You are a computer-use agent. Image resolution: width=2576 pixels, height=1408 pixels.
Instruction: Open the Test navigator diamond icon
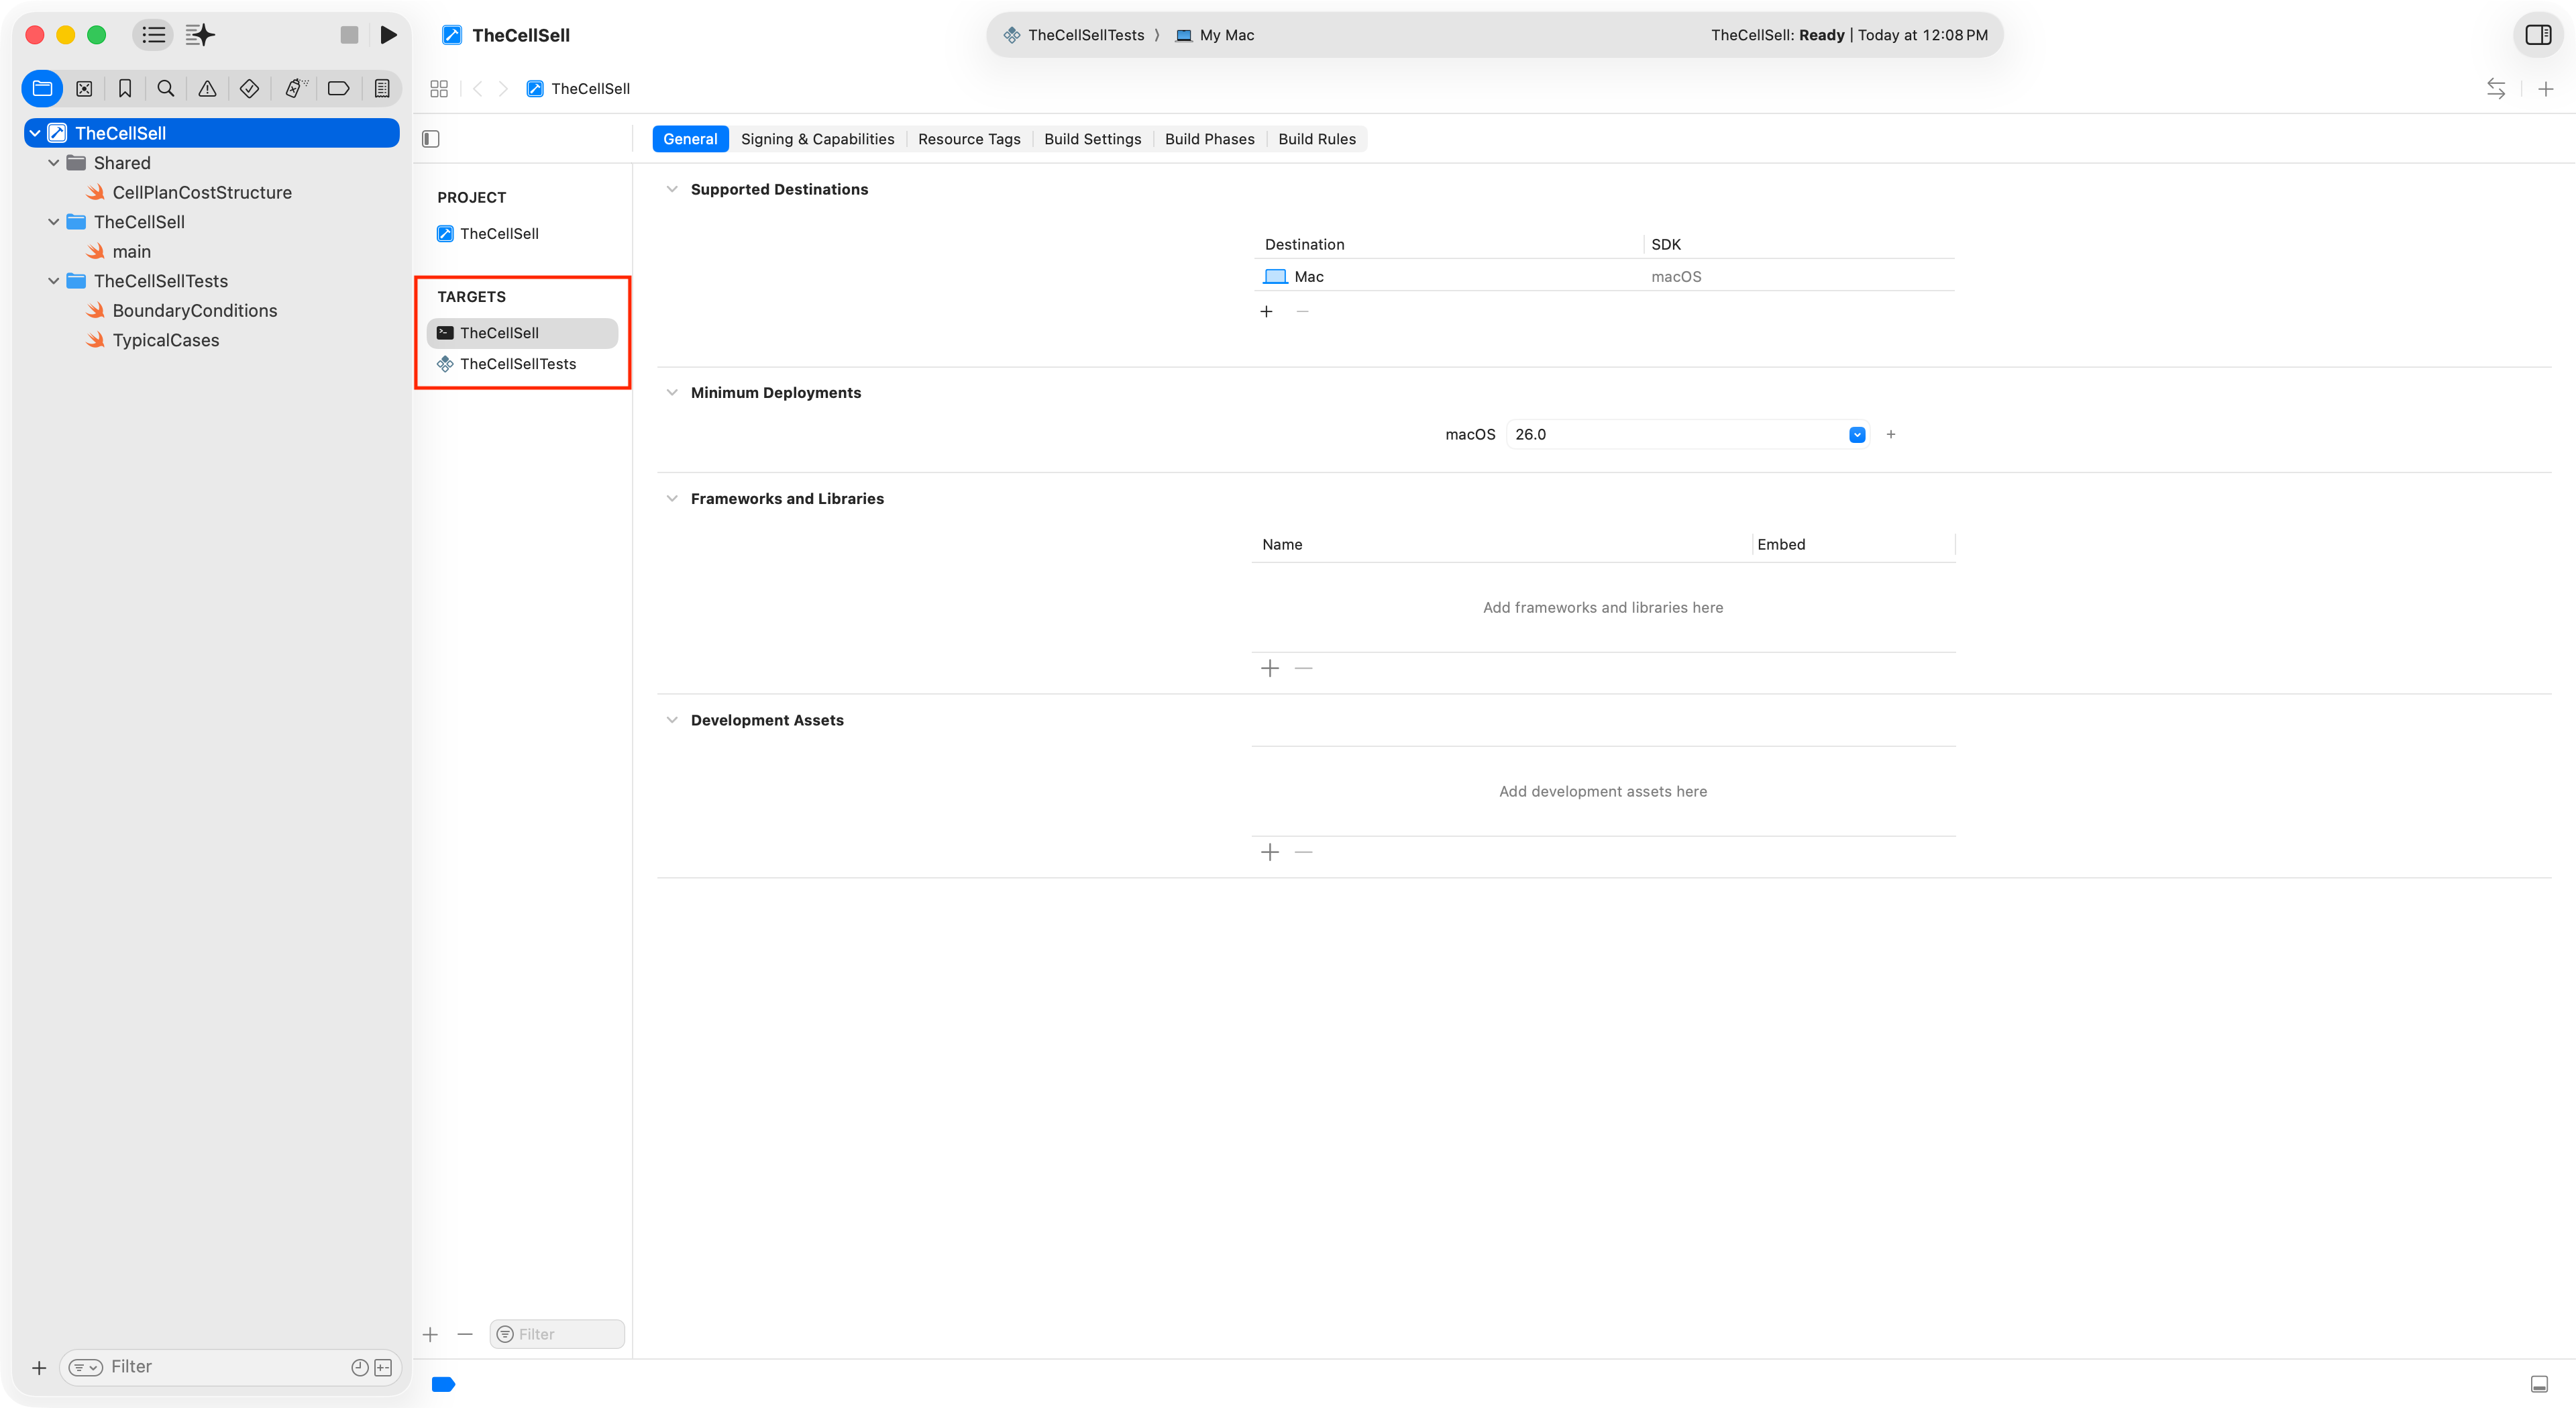[249, 89]
